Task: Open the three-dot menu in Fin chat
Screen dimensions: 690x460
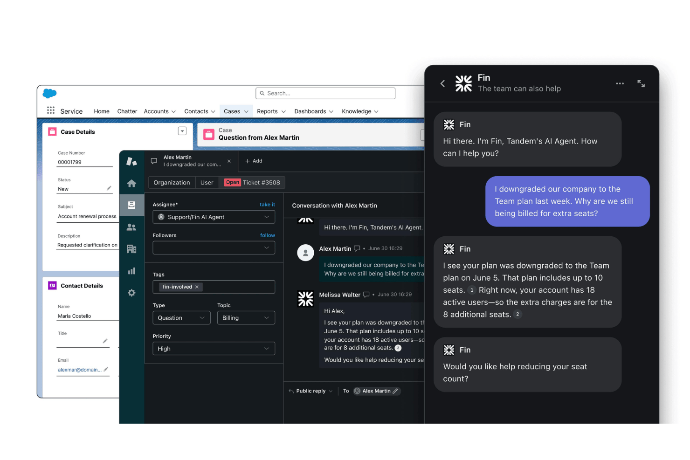Action: (620, 83)
